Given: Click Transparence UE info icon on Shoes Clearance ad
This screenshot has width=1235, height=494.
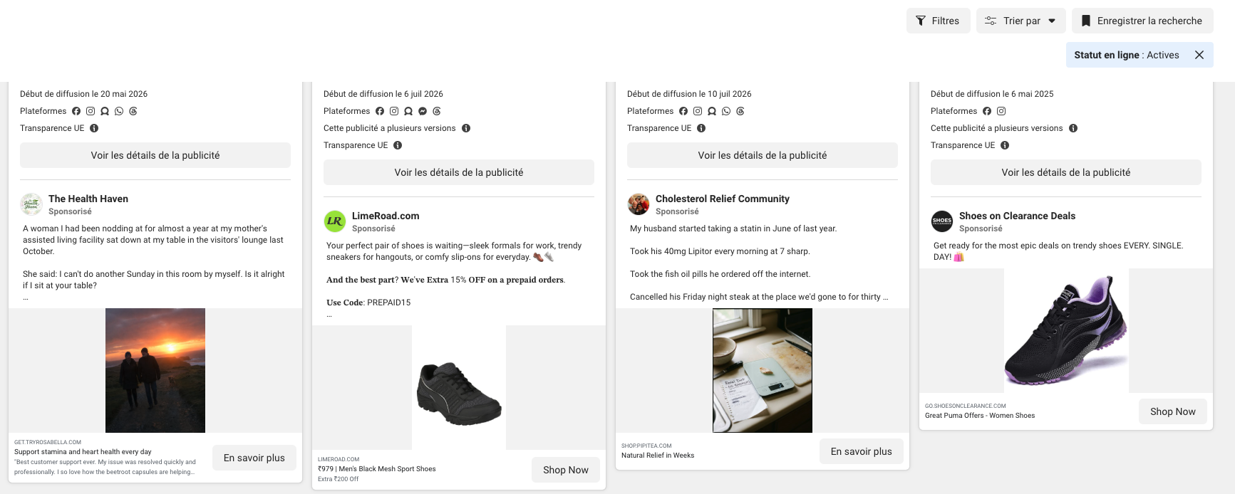Looking at the screenshot, I should click(1005, 145).
